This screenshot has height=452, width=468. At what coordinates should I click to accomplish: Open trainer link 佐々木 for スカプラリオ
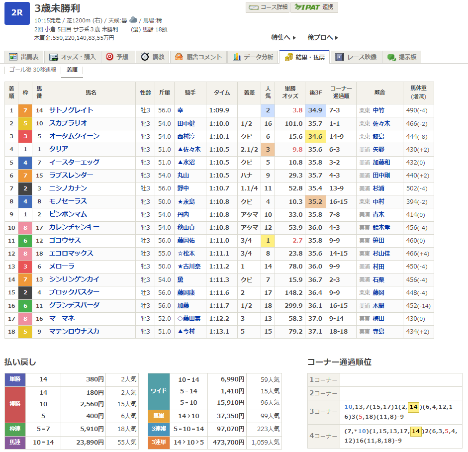(381, 123)
